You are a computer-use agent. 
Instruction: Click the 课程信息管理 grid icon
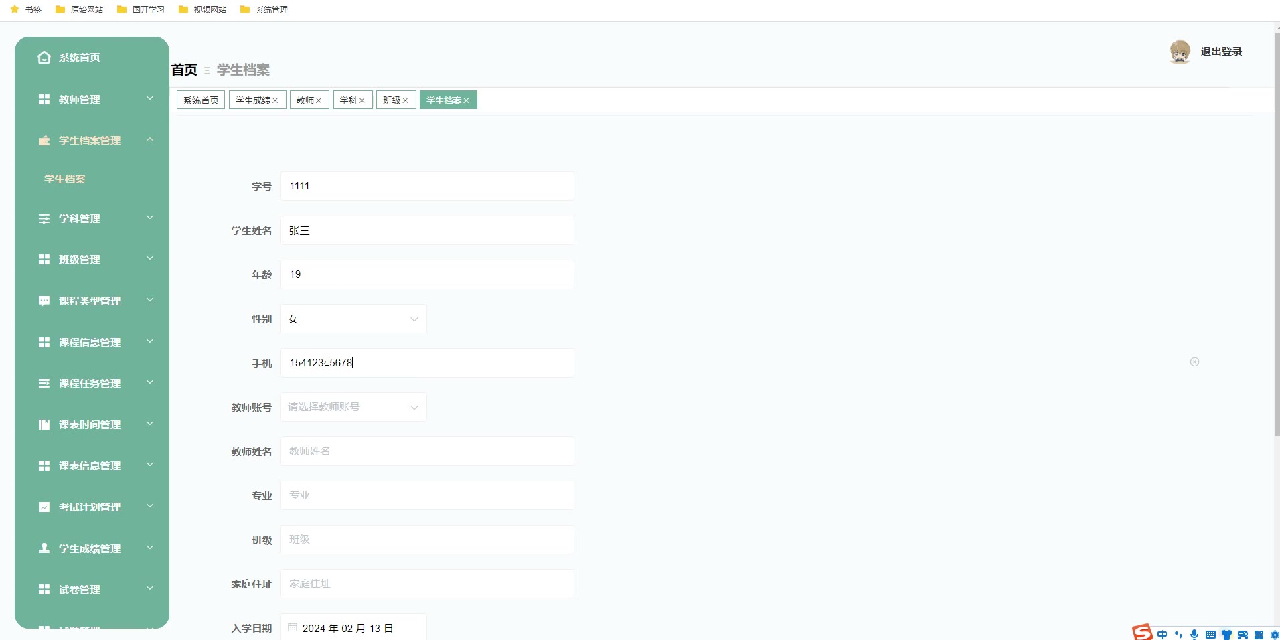(44, 342)
